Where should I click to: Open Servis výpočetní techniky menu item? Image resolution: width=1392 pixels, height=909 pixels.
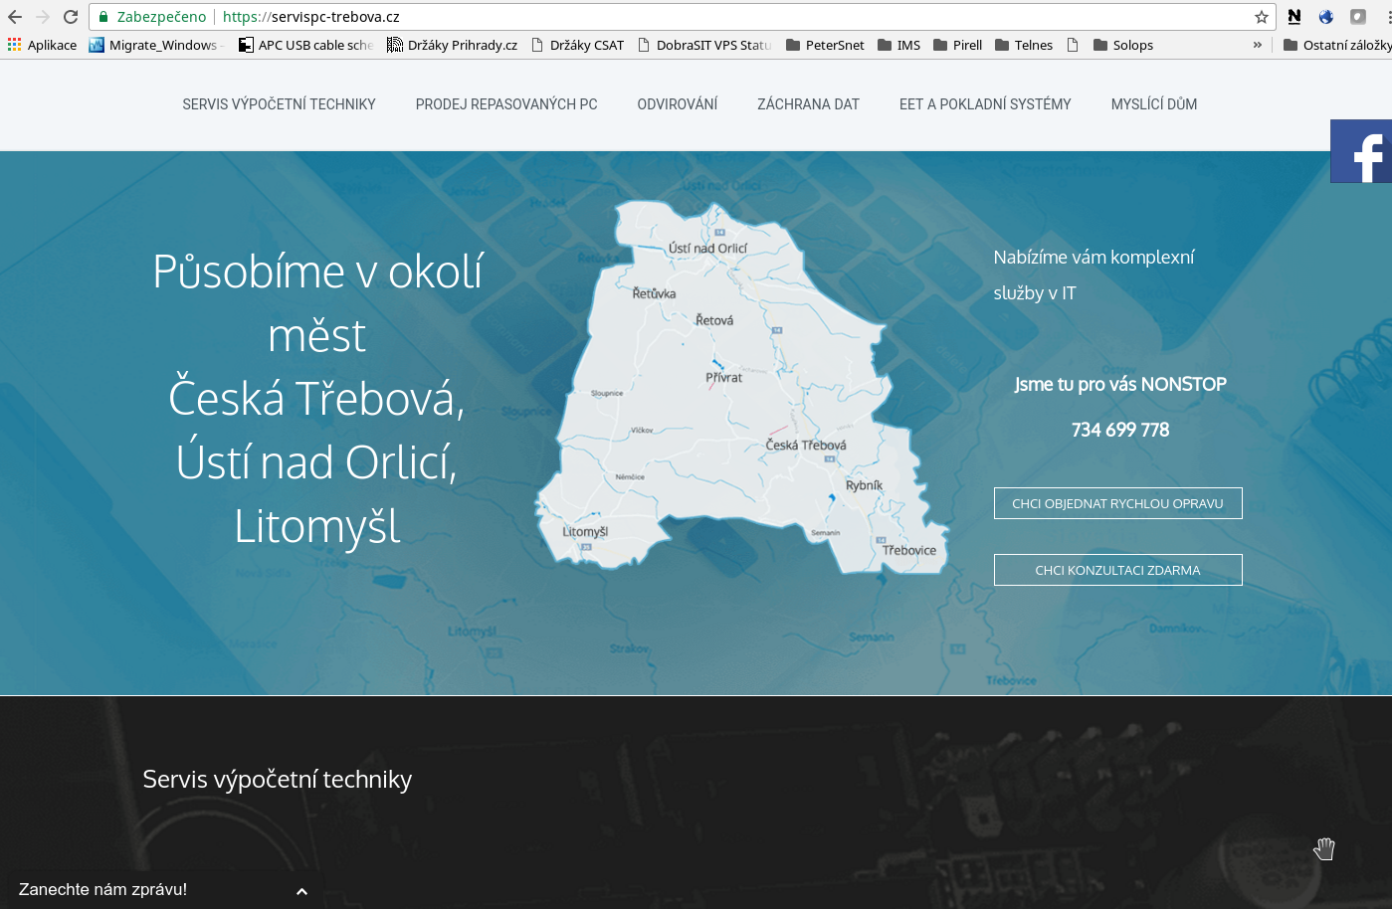[x=279, y=104]
